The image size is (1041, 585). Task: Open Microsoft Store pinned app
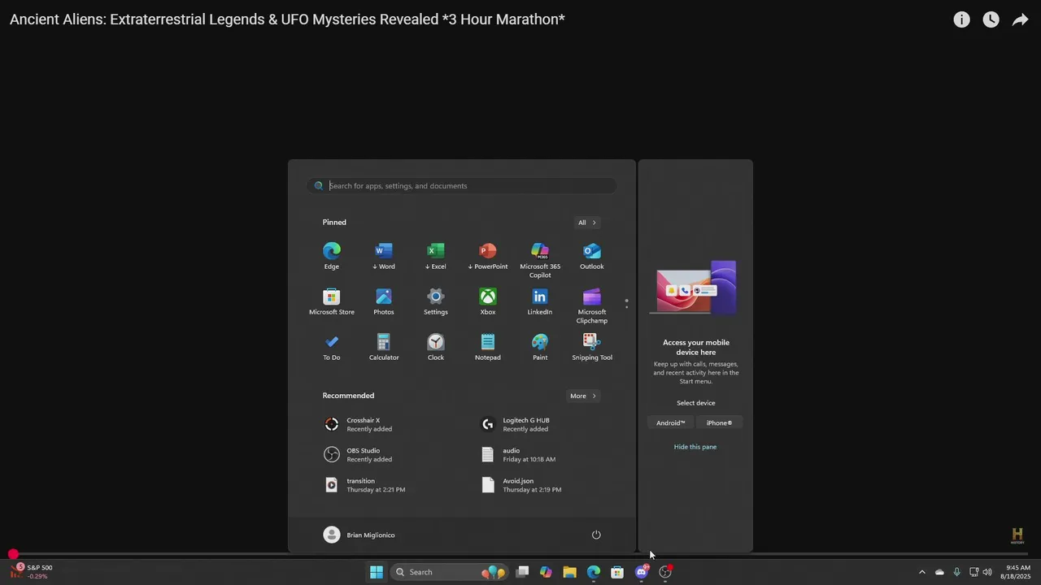pos(332,301)
